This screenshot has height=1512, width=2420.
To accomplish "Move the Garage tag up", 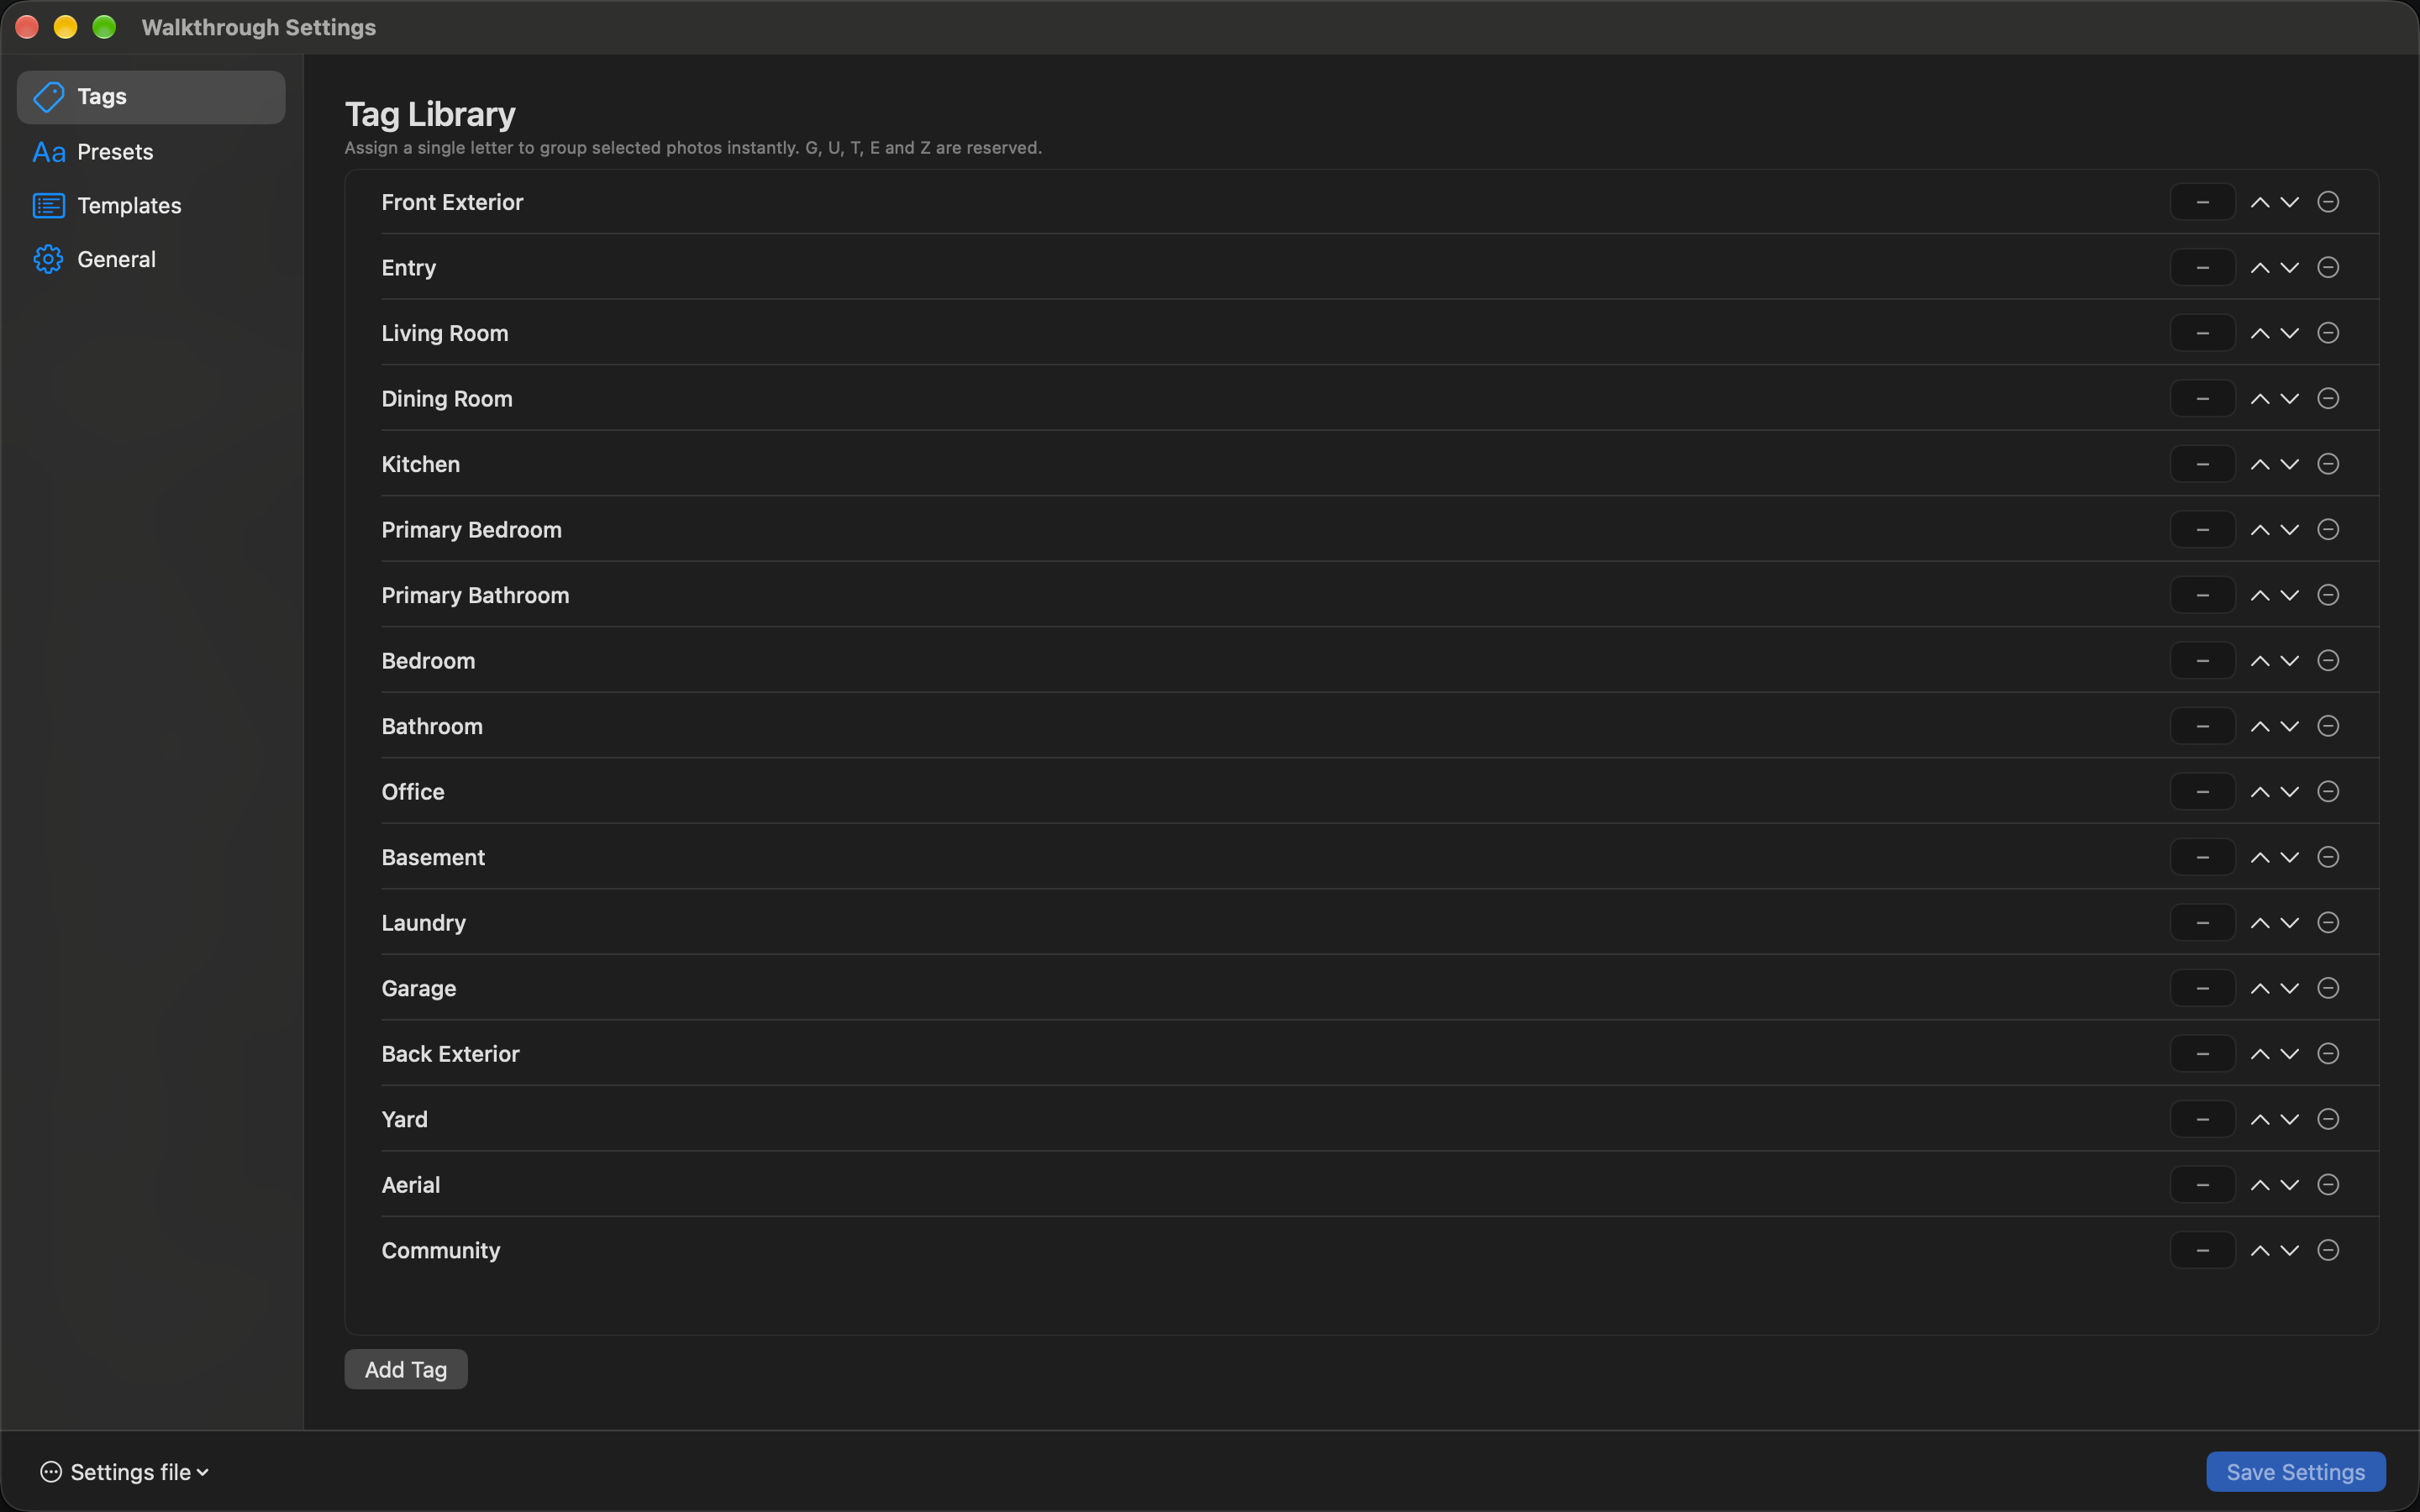I will point(2259,988).
